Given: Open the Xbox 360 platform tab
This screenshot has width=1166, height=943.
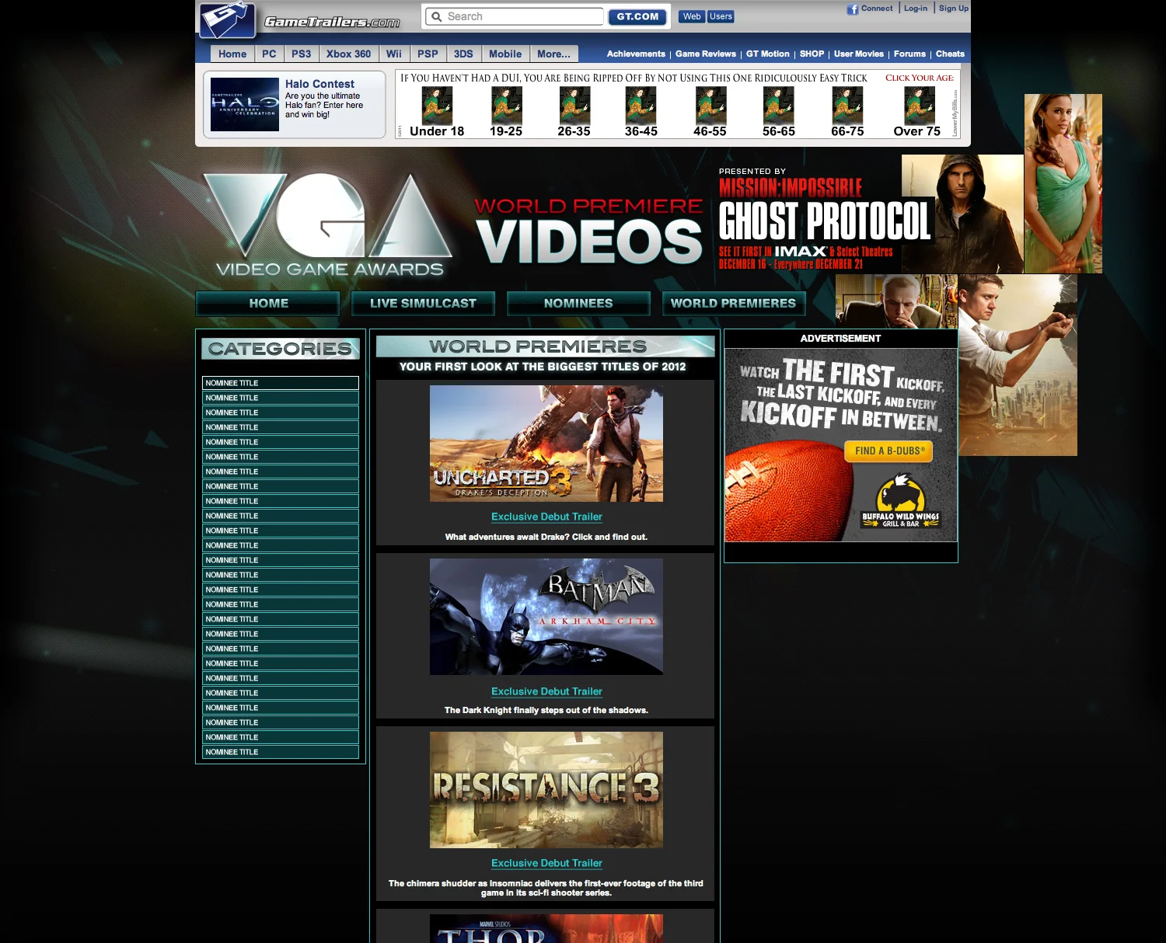Looking at the screenshot, I should click(348, 54).
